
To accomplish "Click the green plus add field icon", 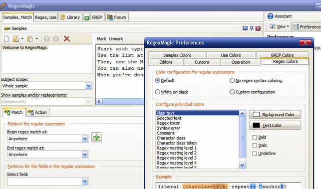I will pyautogui.click(x=96, y=137).
